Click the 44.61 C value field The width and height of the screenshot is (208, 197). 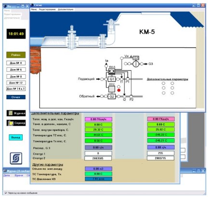pyautogui.click(x=98, y=135)
